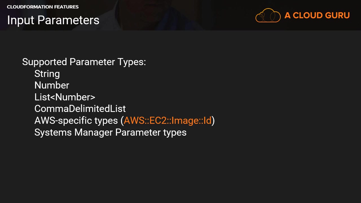Image resolution: width=361 pixels, height=203 pixels.
Task: Click the word Input in slide title
Action: click(21, 20)
